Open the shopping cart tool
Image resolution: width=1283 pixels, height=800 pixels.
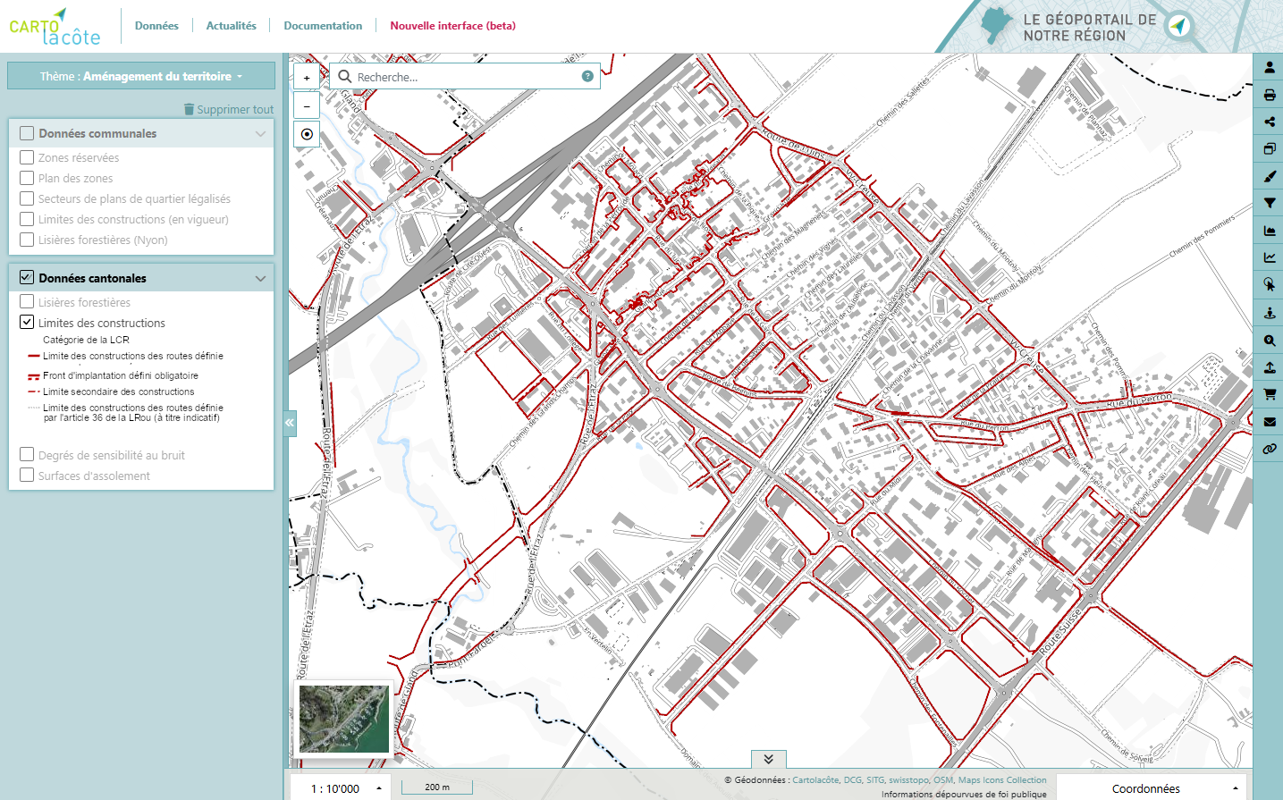pos(1269,394)
